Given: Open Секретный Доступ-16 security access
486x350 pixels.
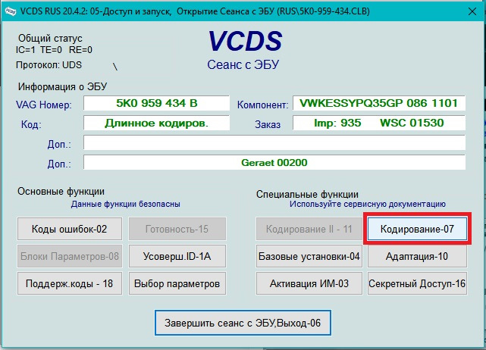Looking at the screenshot, I should tap(417, 283).
